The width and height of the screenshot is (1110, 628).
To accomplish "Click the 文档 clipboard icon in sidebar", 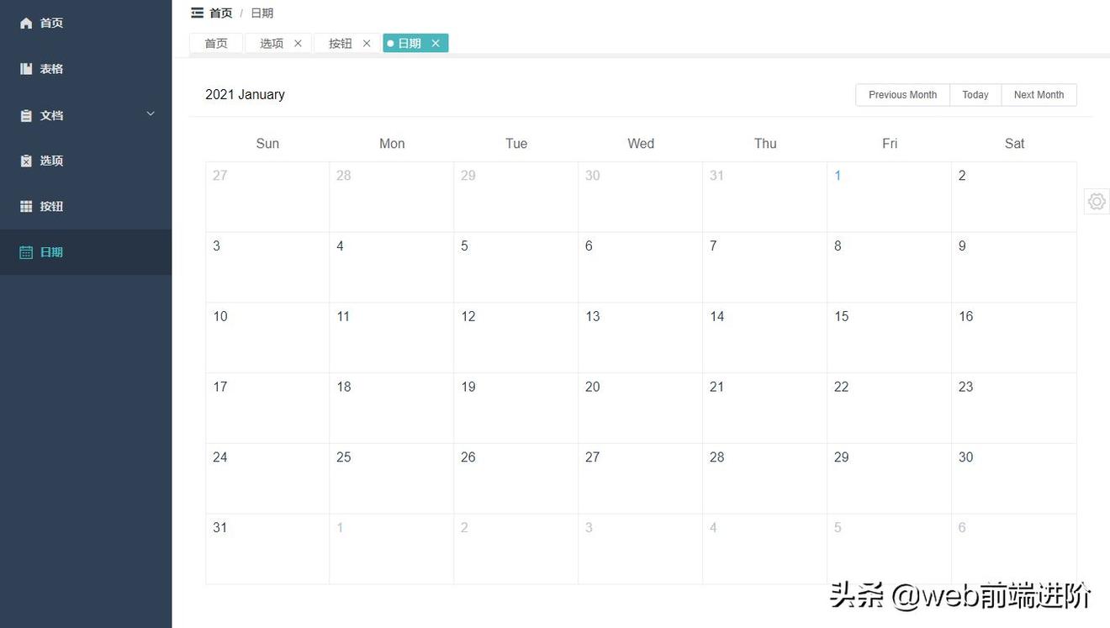I will pos(26,116).
